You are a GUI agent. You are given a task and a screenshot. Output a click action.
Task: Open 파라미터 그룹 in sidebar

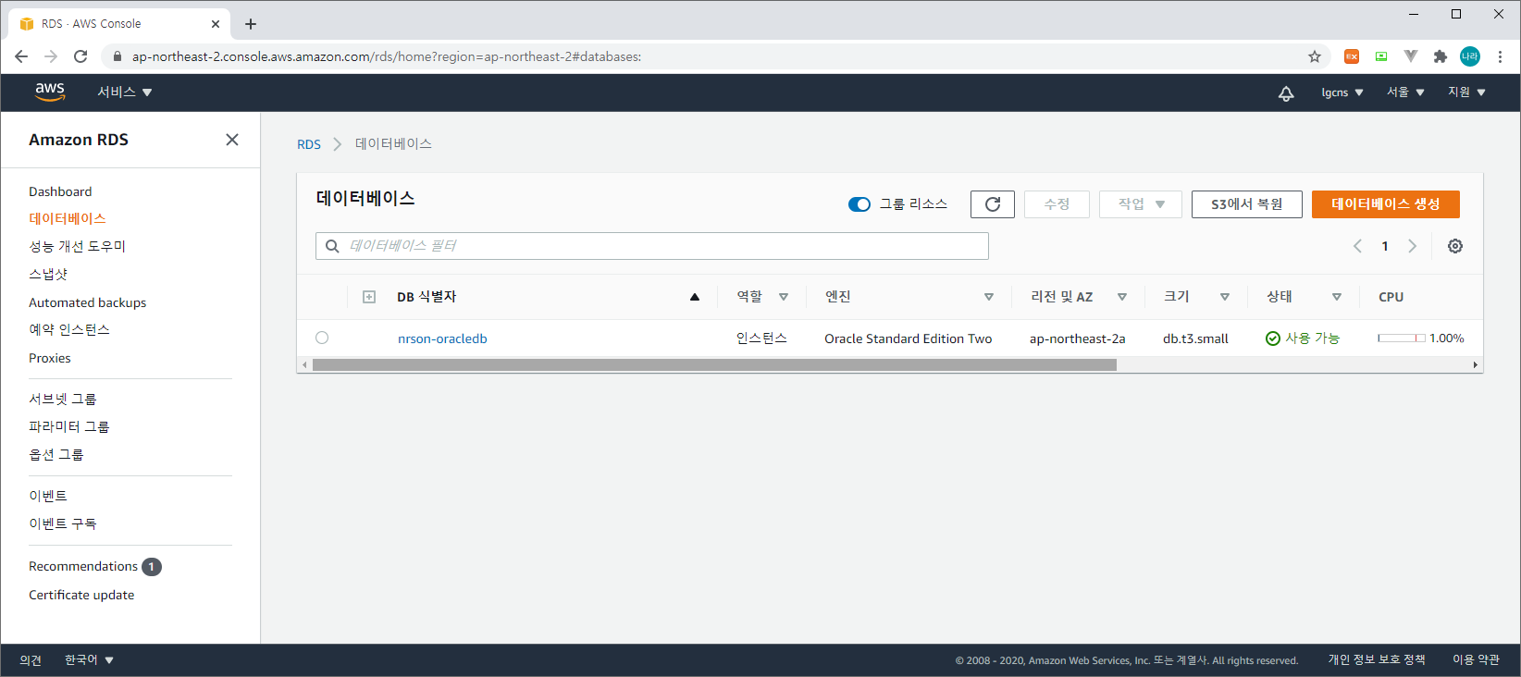coord(69,426)
